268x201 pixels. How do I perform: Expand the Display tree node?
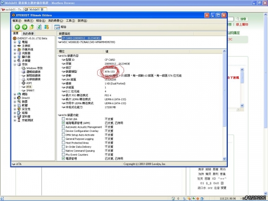(15, 57)
